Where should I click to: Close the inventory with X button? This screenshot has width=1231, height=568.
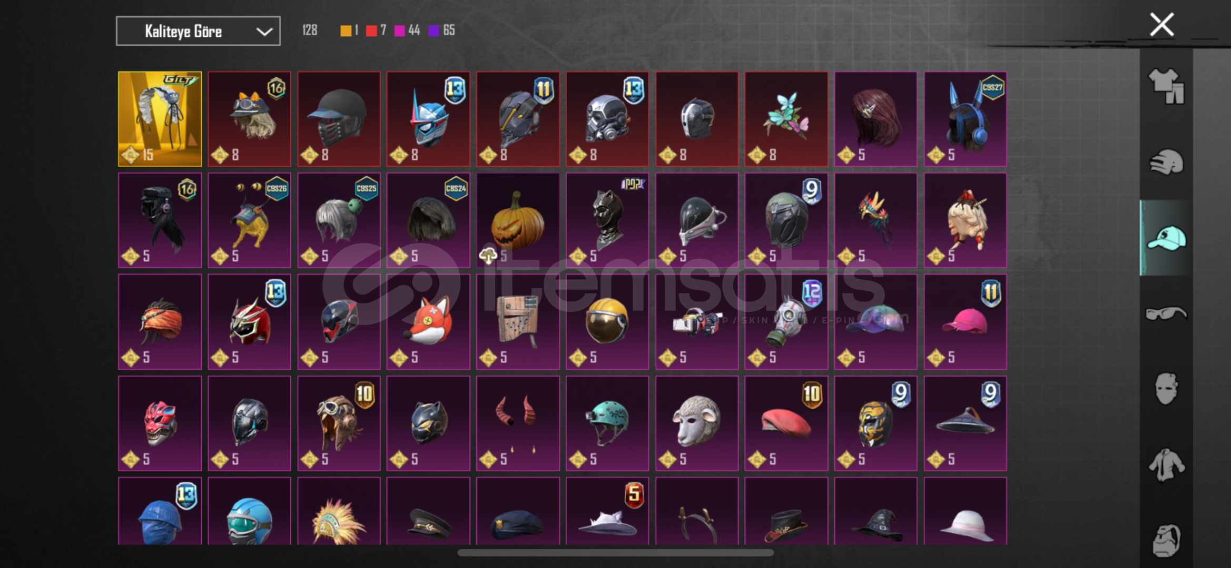(1161, 25)
